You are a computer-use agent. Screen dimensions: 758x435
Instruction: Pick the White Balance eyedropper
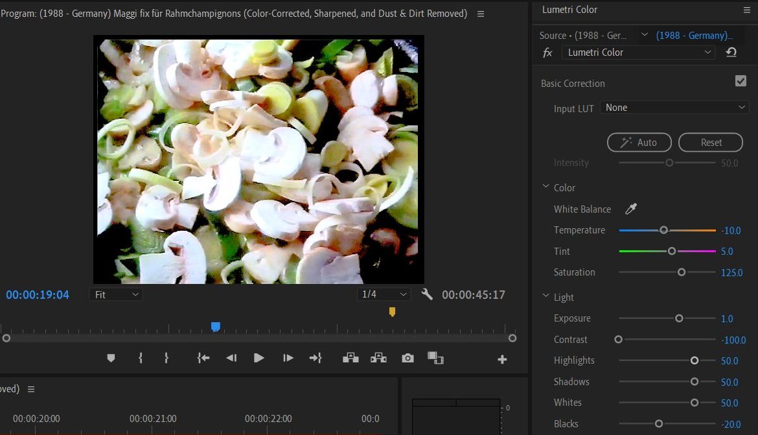point(631,209)
